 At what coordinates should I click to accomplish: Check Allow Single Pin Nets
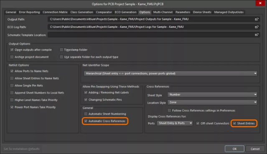tap(12, 85)
